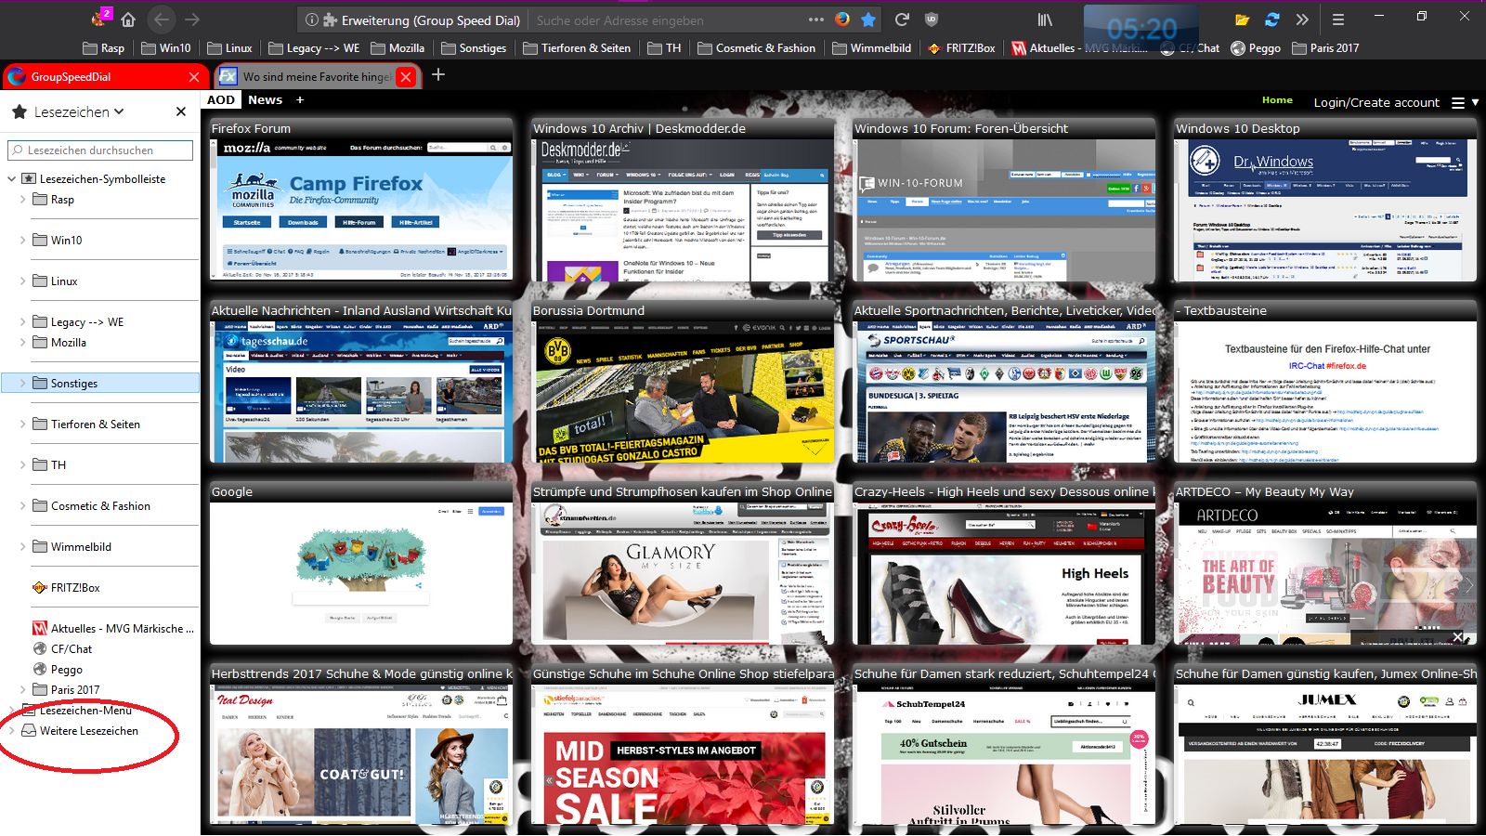Expand the Linux folder chevron in the sidebar
The image size is (1486, 836).
(x=23, y=281)
